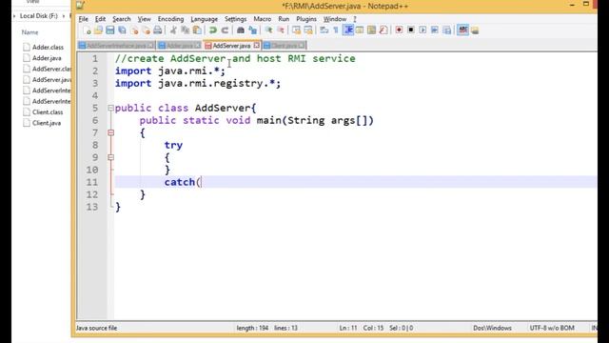Open Find with the binoculars icon
The image size is (609, 343).
241,30
